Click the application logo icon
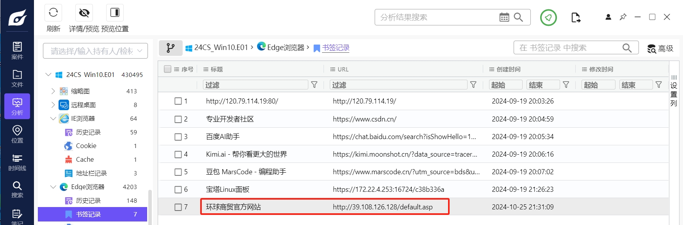 tap(17, 17)
